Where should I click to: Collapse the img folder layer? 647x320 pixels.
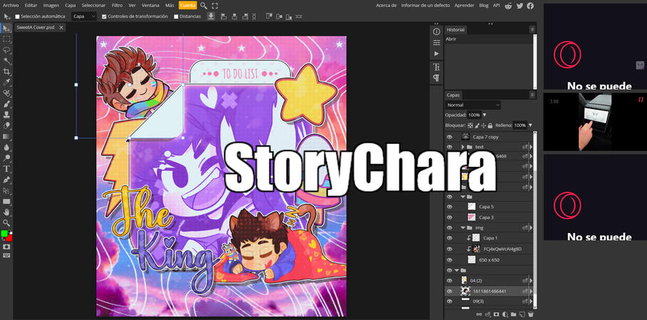tap(462, 227)
